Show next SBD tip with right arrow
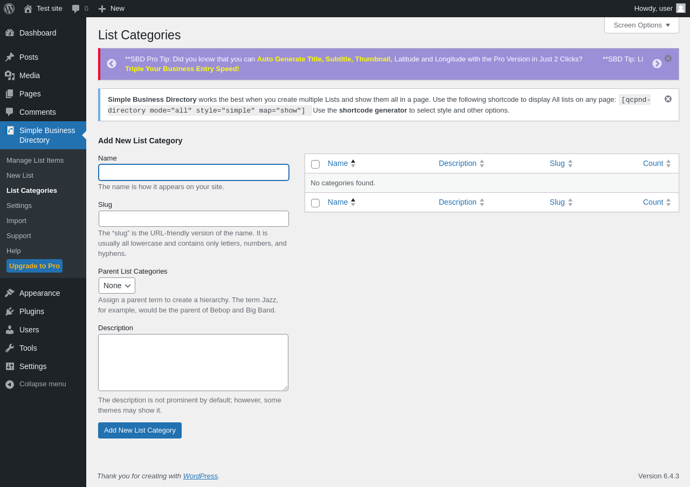This screenshot has width=690, height=487. pyautogui.click(x=657, y=64)
